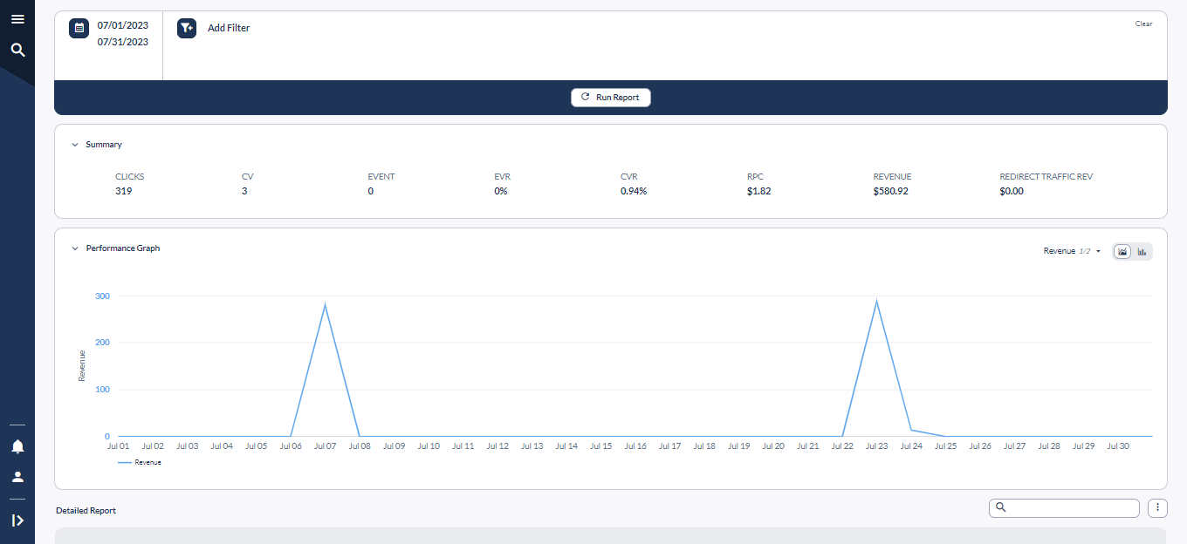Click the Jul 15 axis label

[x=600, y=446]
